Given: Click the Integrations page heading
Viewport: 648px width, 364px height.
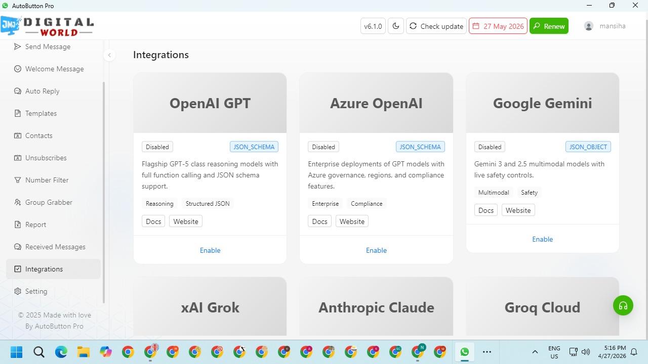Looking at the screenshot, I should pos(161,55).
